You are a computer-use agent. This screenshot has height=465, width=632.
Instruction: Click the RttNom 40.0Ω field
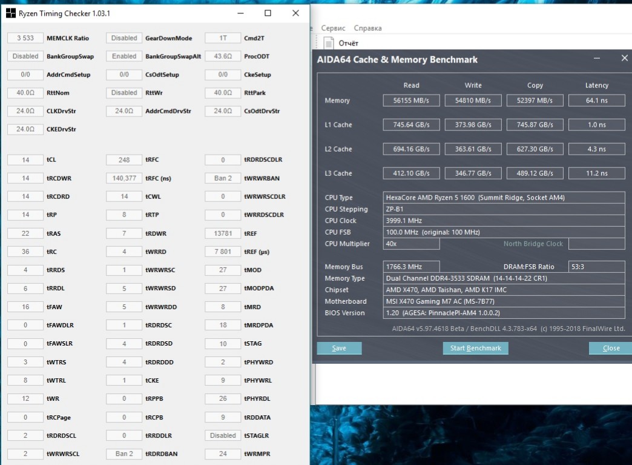point(25,92)
